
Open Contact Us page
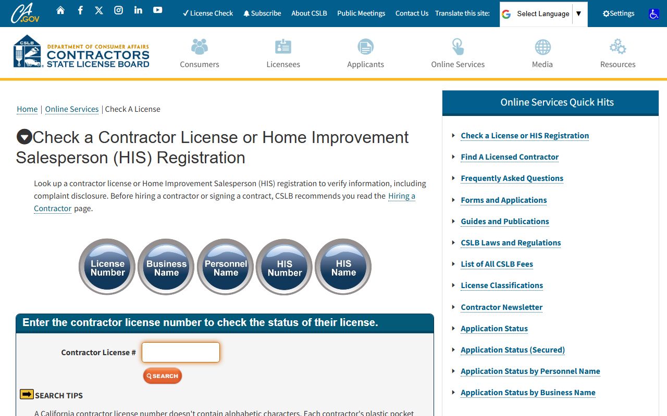tap(412, 14)
